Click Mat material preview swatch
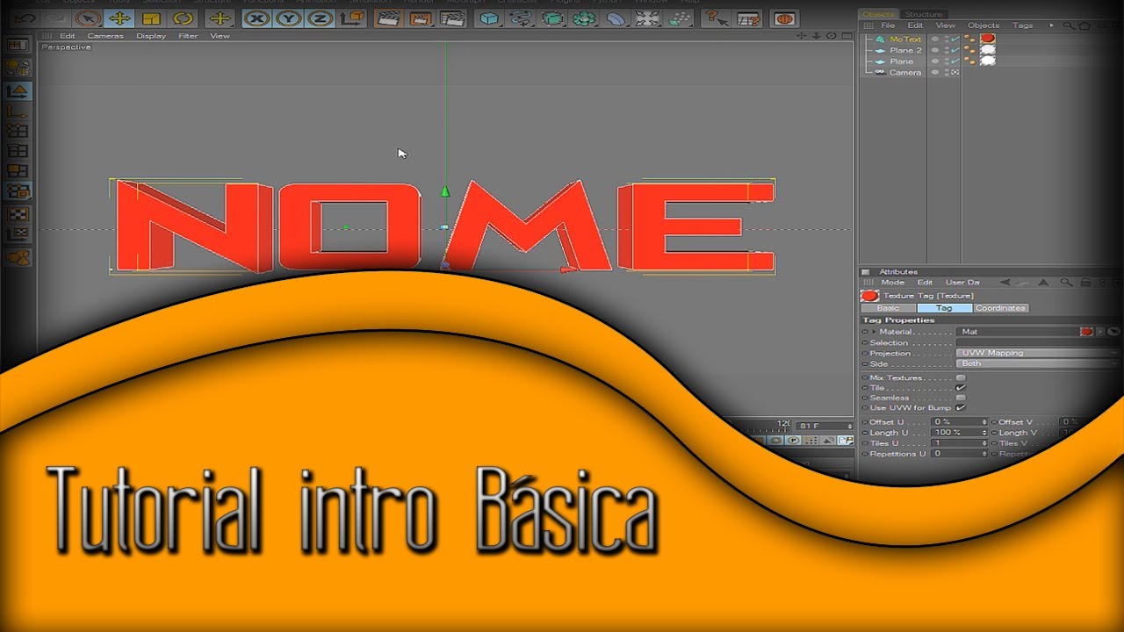Viewport: 1124px width, 632px height. [x=1086, y=332]
